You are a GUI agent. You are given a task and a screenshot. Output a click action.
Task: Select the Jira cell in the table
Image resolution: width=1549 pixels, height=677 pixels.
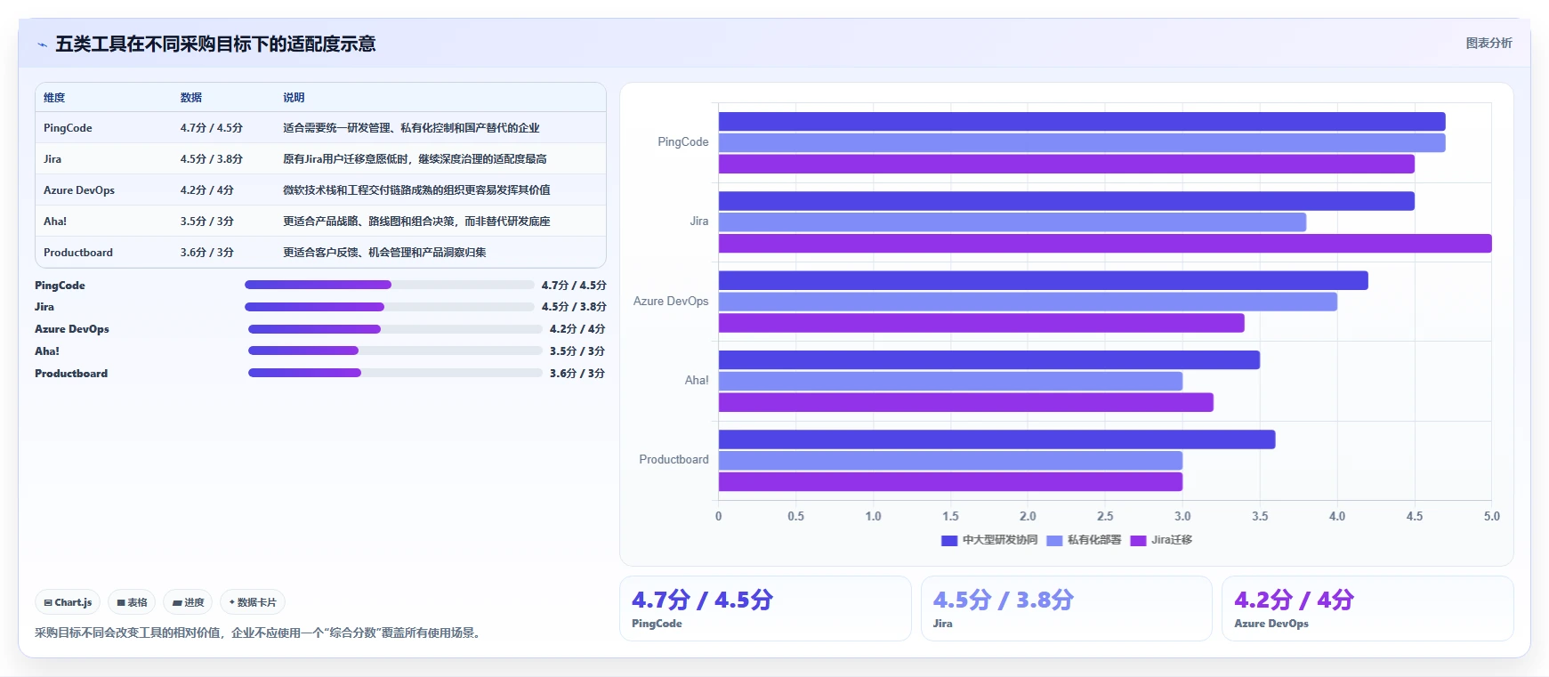52,158
